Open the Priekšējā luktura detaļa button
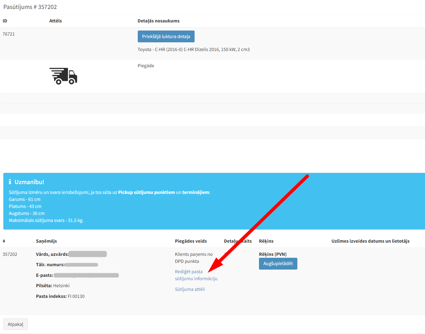The width and height of the screenshot is (425, 334). click(166, 36)
